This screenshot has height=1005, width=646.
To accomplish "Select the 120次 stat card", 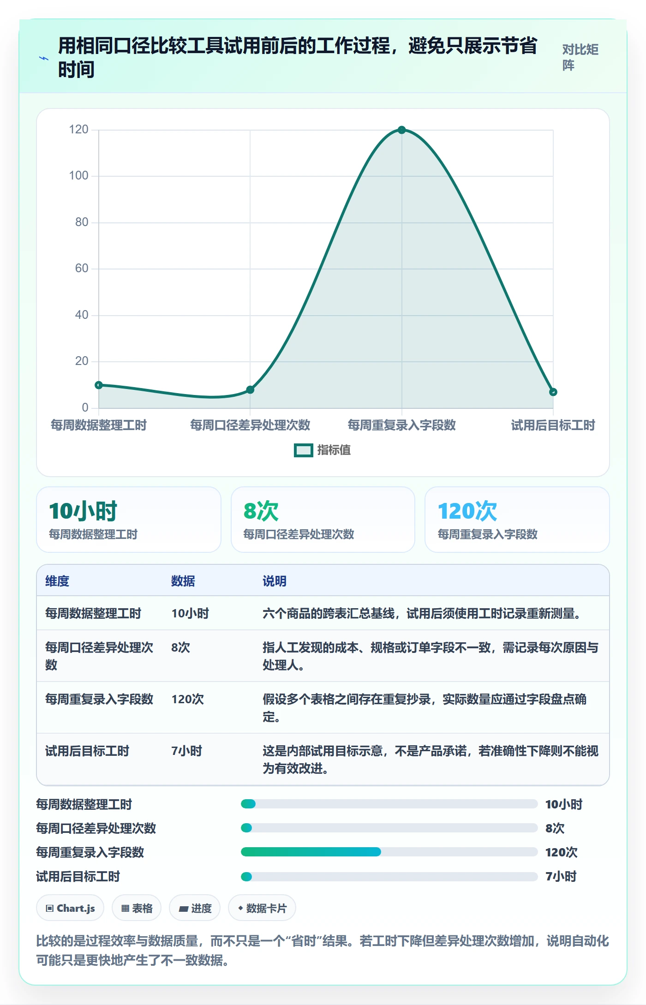I will point(517,520).
